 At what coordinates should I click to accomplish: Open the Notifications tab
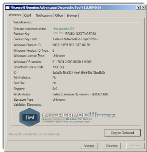[44, 16]
